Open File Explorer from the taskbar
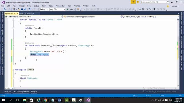The height and width of the screenshot is (103, 184). pyautogui.click(x=24, y=100)
